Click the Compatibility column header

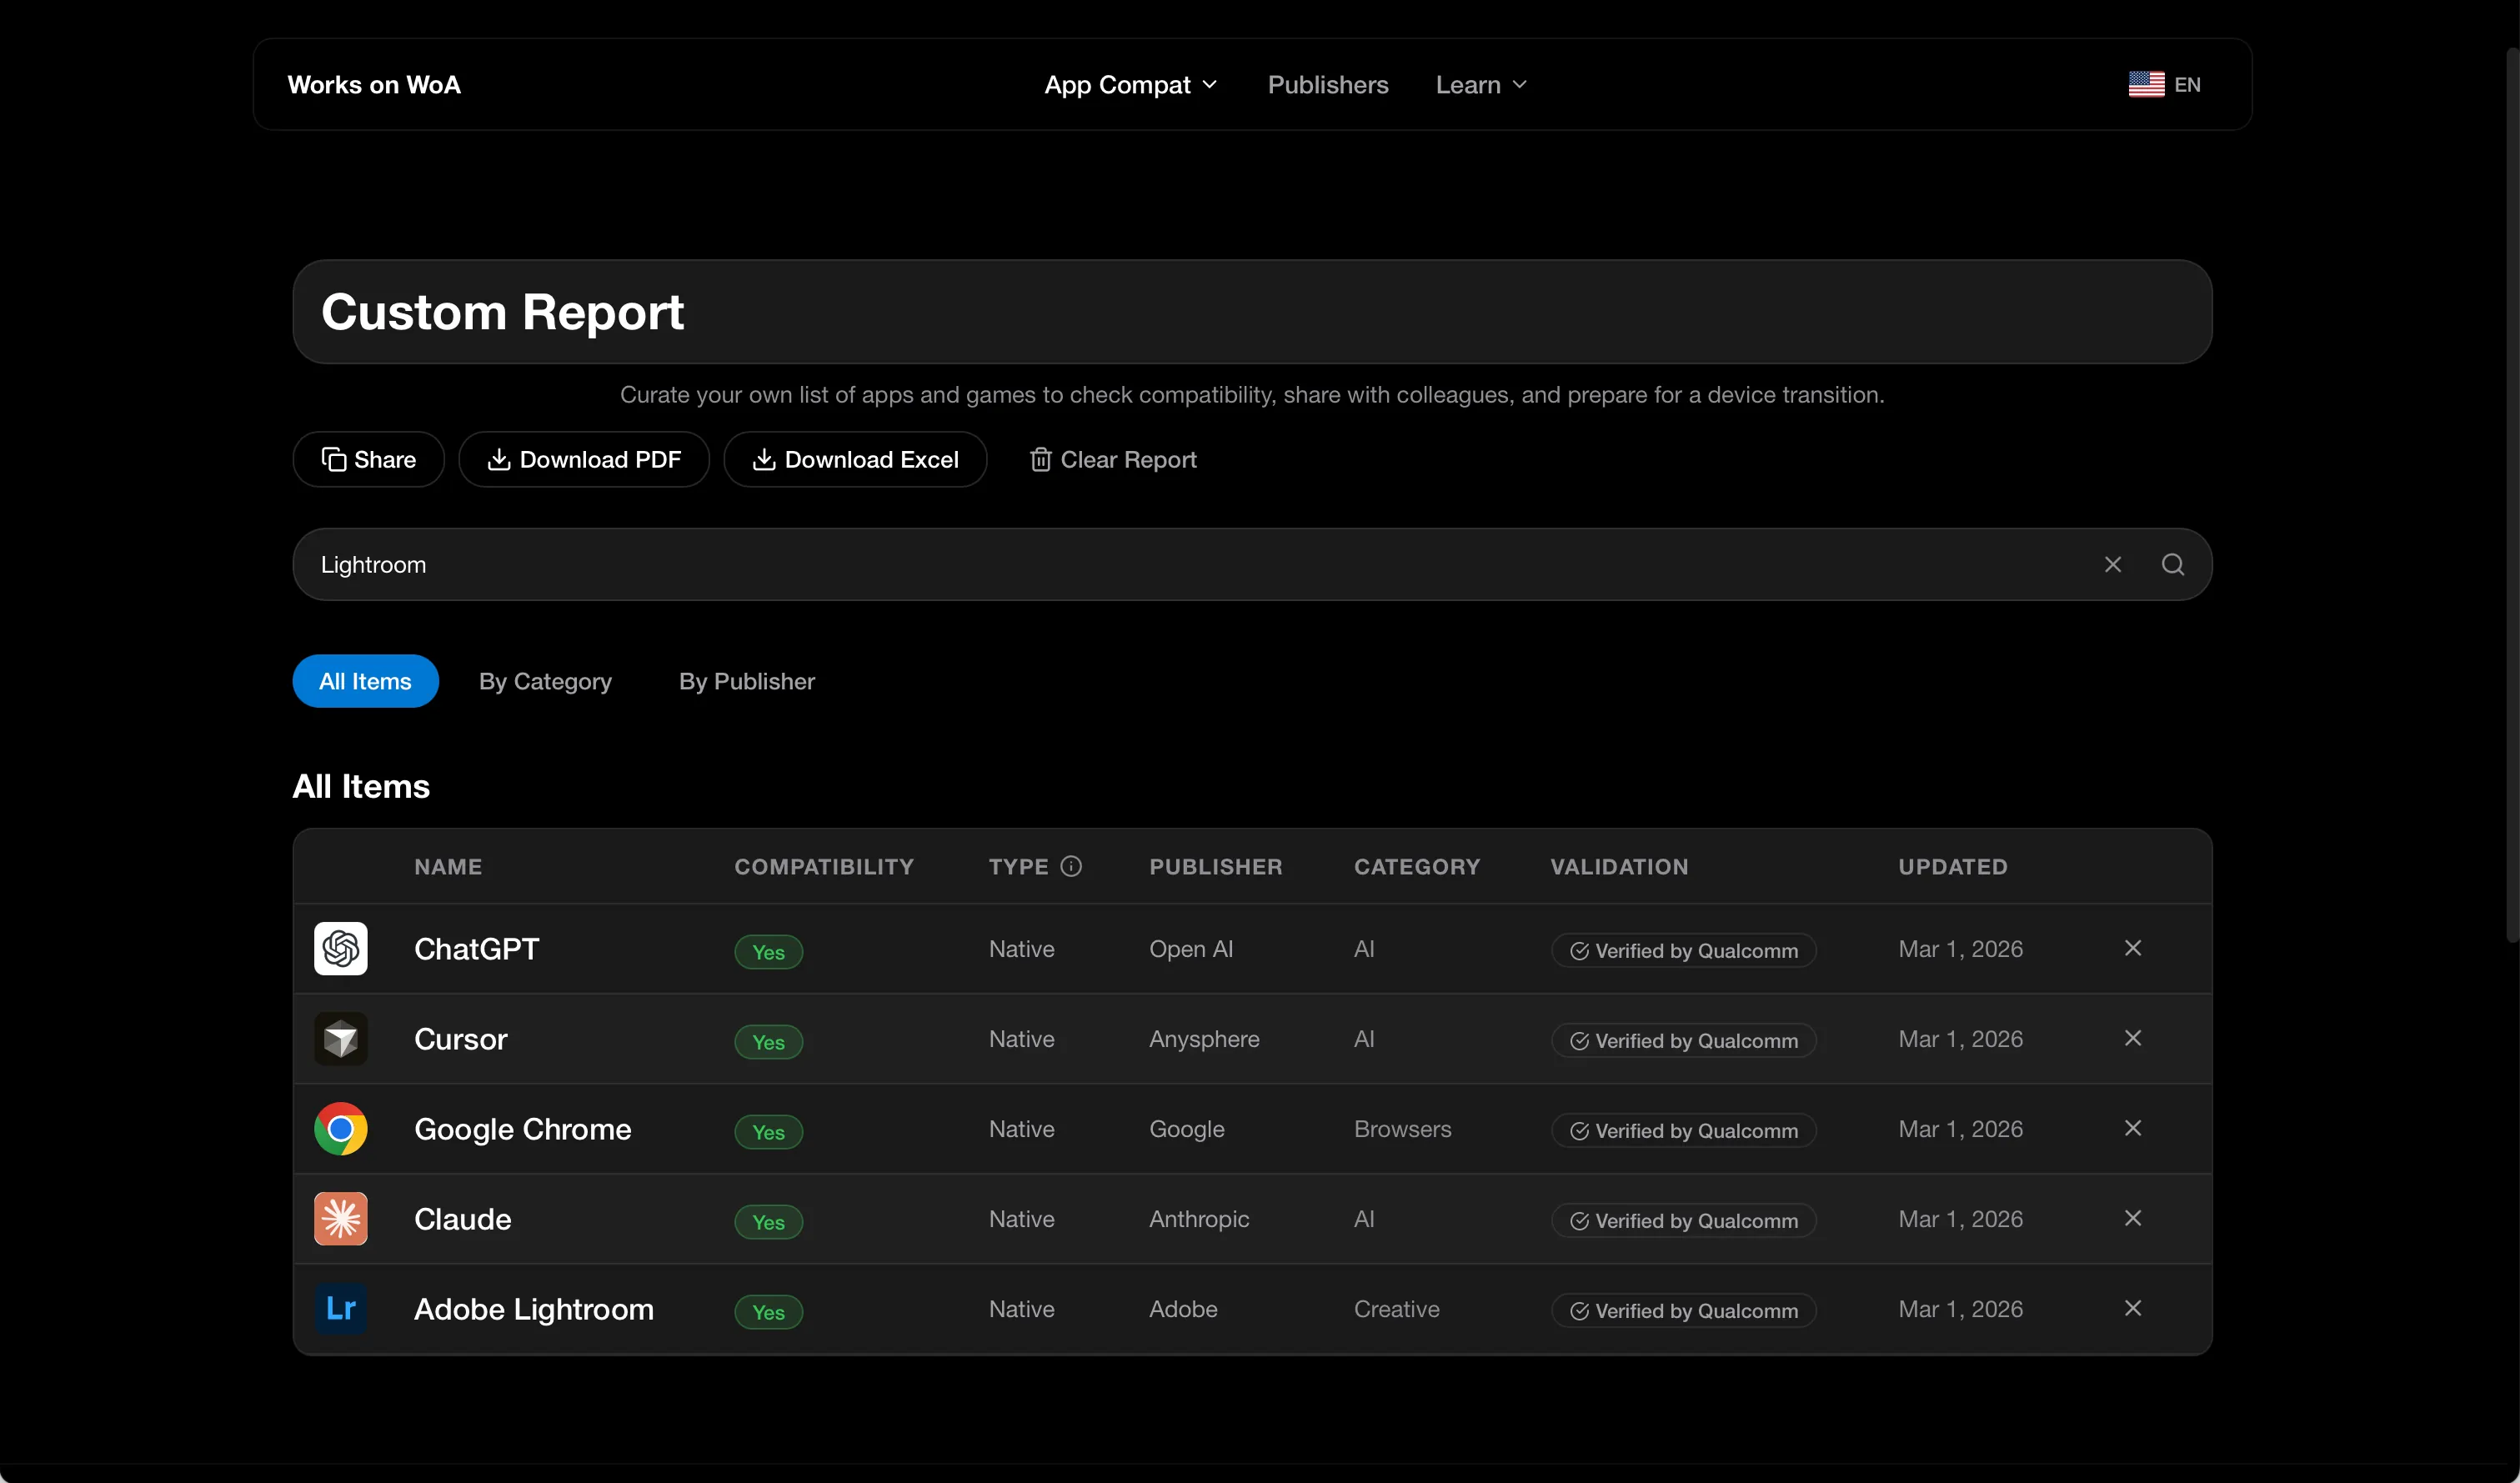[824, 867]
